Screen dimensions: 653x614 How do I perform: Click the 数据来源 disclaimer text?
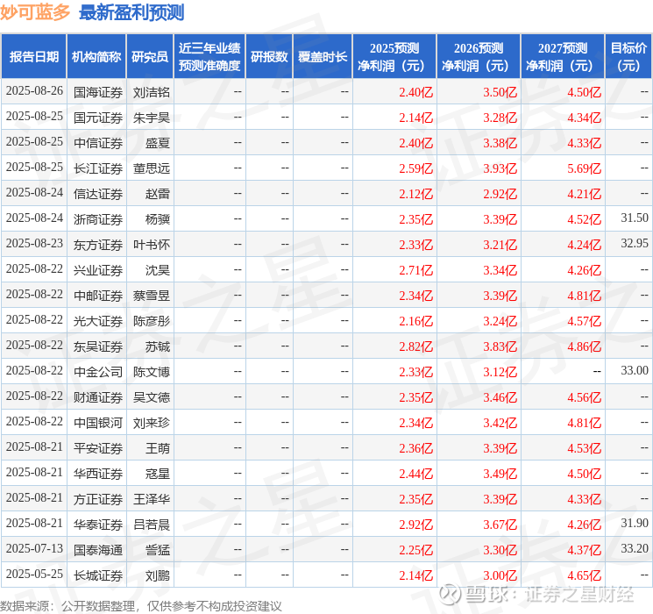[141, 606]
